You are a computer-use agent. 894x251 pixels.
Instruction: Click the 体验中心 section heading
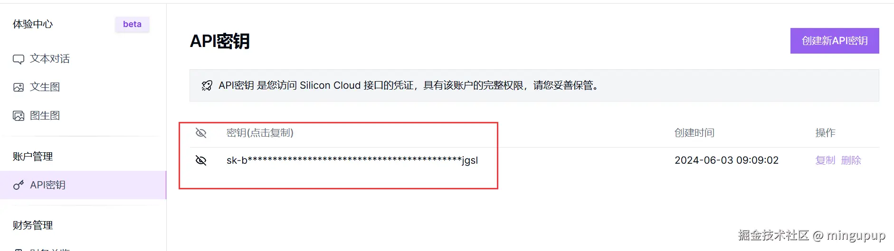pos(33,24)
